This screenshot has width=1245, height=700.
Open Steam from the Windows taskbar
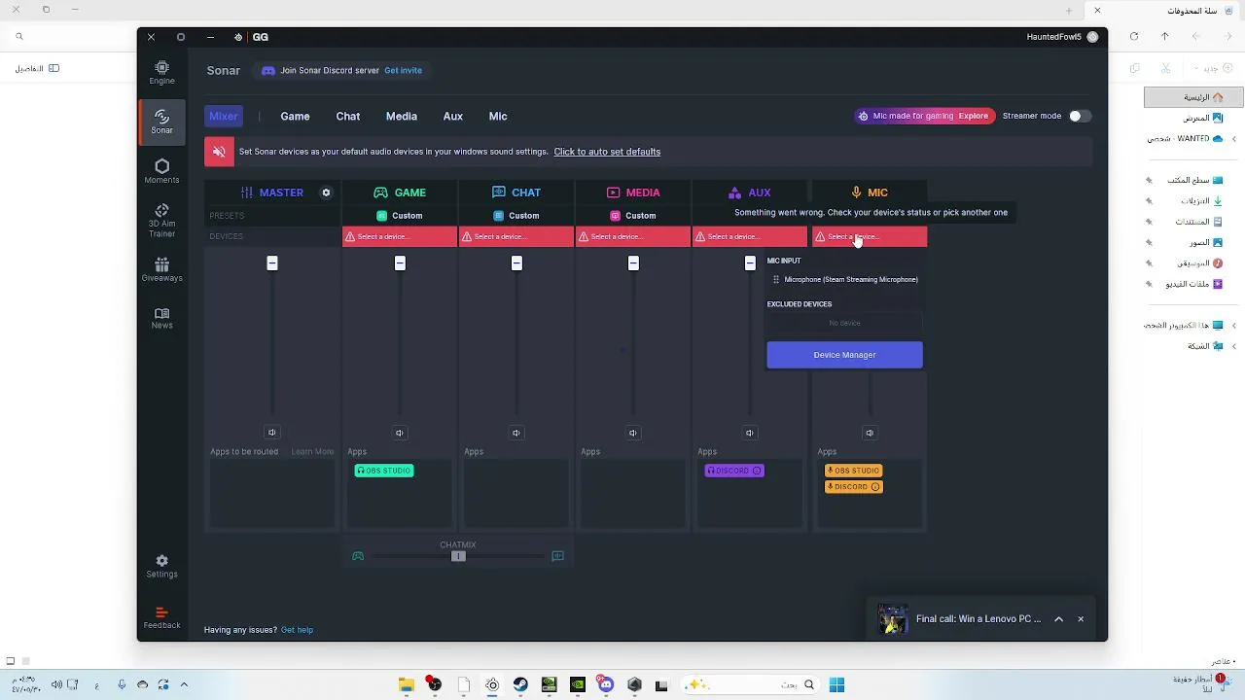click(520, 684)
